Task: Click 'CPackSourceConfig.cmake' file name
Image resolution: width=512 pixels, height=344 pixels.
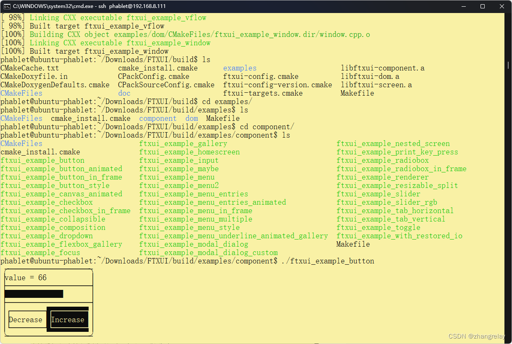Action: [x=166, y=85]
